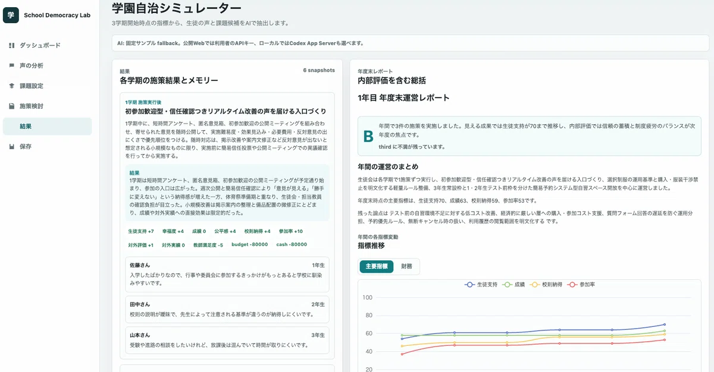Click the 年間の運営のまとめ heading
Screen dimensions: 714x372
[x=388, y=166]
